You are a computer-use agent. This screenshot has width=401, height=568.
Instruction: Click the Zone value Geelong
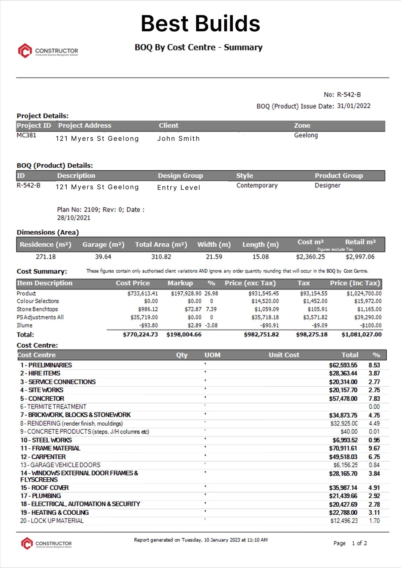306,135
